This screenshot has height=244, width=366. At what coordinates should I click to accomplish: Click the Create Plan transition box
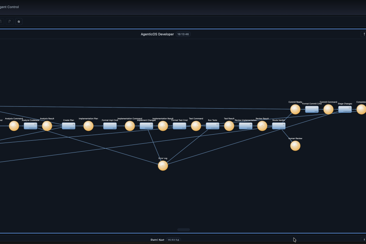[69, 126]
